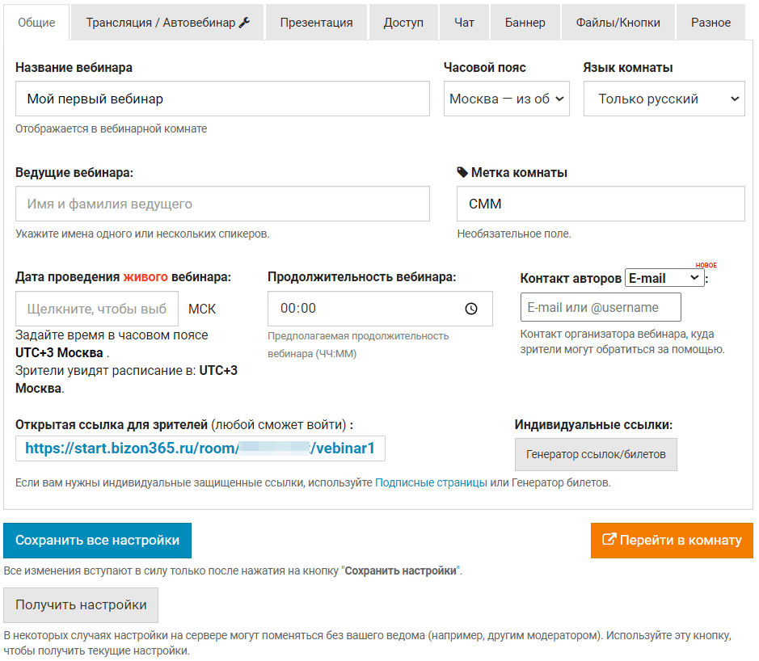
Task: Switch to the Разное tab
Action: pos(711,23)
